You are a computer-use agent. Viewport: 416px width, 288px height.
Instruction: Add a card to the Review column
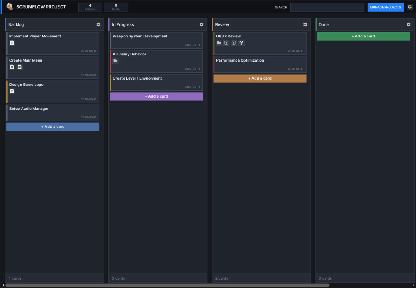pyautogui.click(x=260, y=78)
